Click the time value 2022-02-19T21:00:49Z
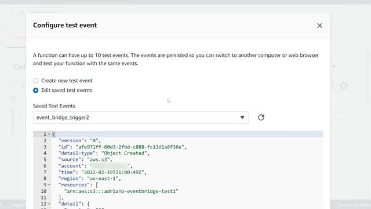Image resolution: width=371 pixels, height=209 pixels. pos(112,172)
